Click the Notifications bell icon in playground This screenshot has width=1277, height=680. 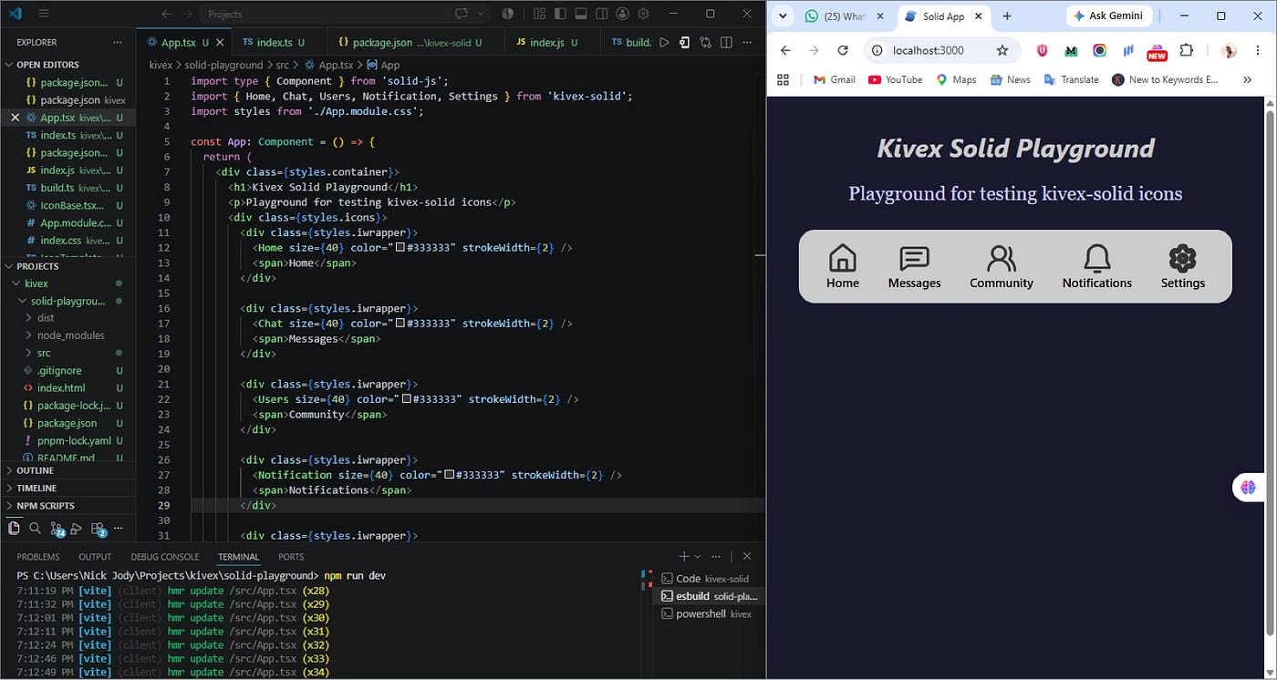tap(1096, 259)
